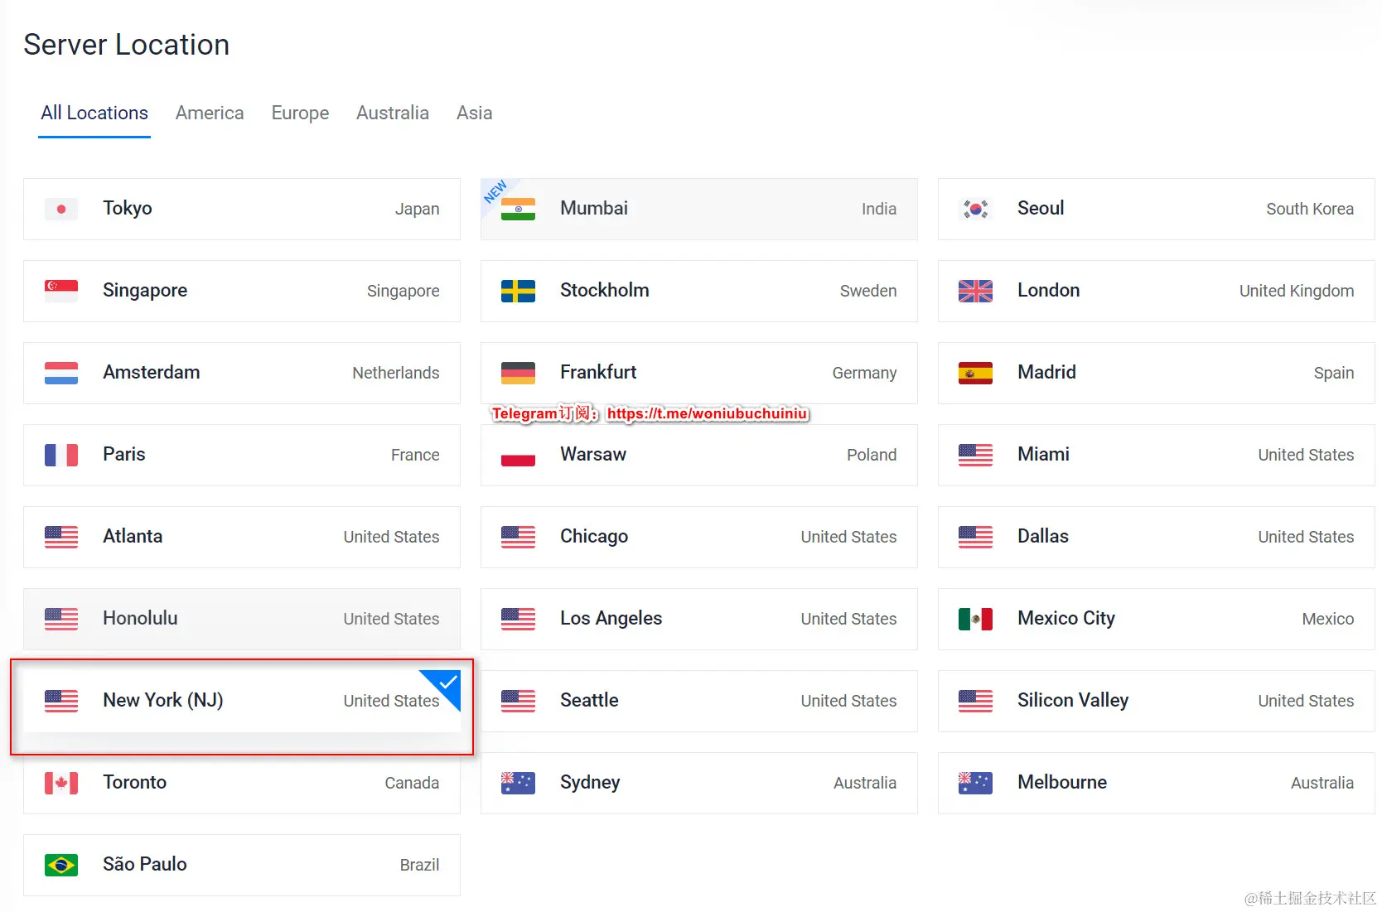Click the Australia flag for Melbourne
Viewport: 1382px width, 912px height.
[x=976, y=783]
